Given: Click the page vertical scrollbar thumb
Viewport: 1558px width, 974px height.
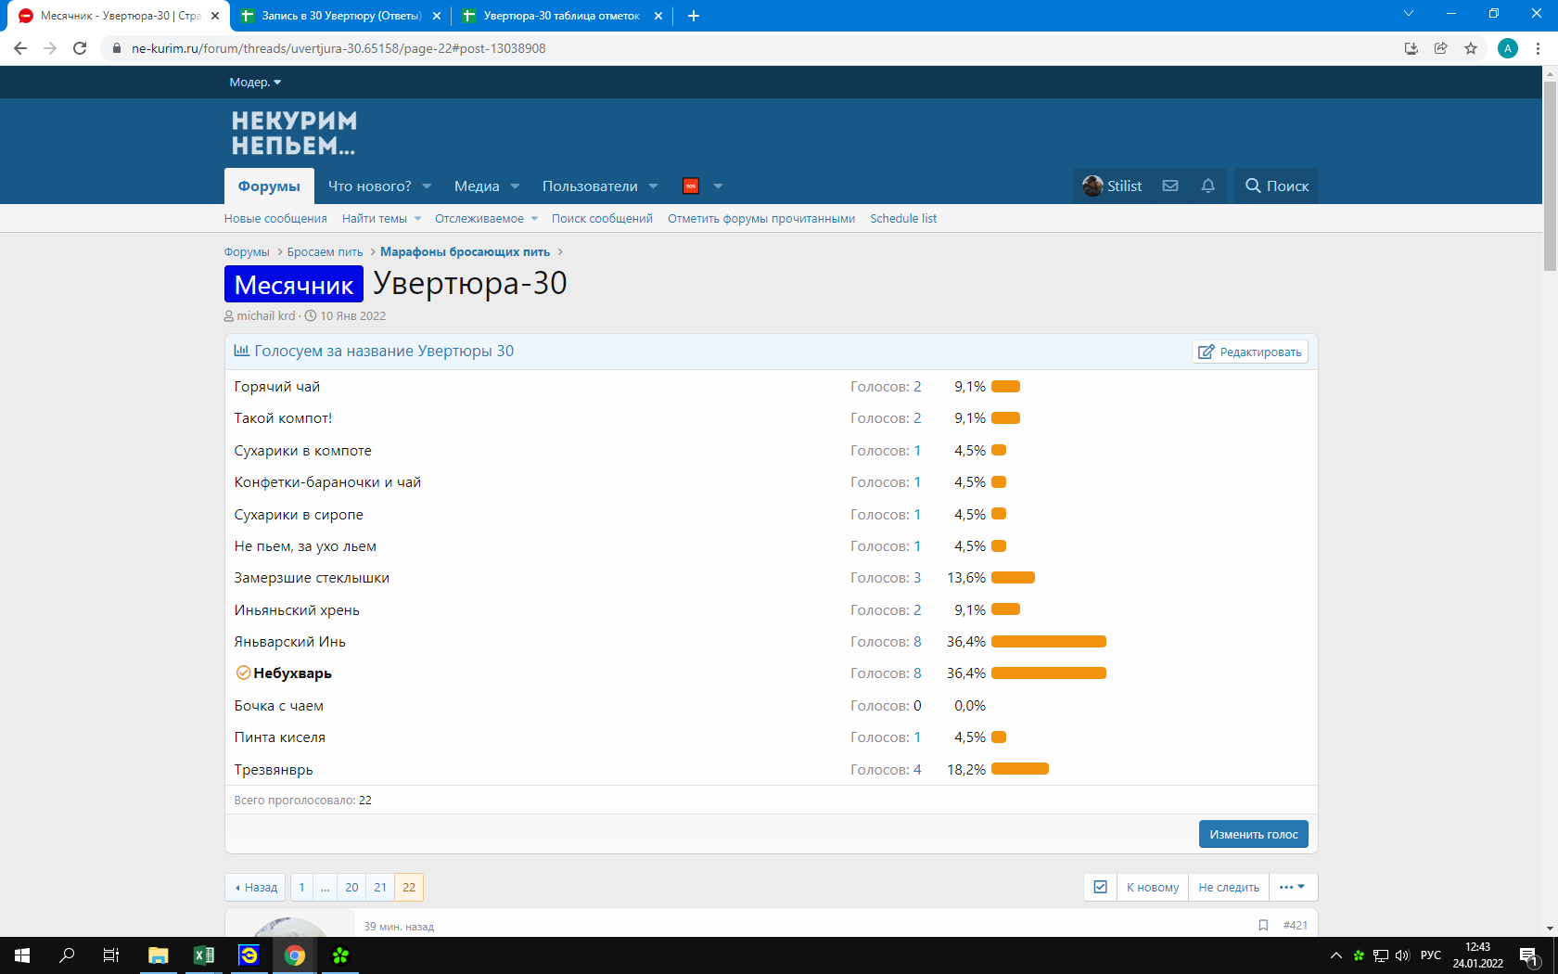Looking at the screenshot, I should click(1550, 176).
